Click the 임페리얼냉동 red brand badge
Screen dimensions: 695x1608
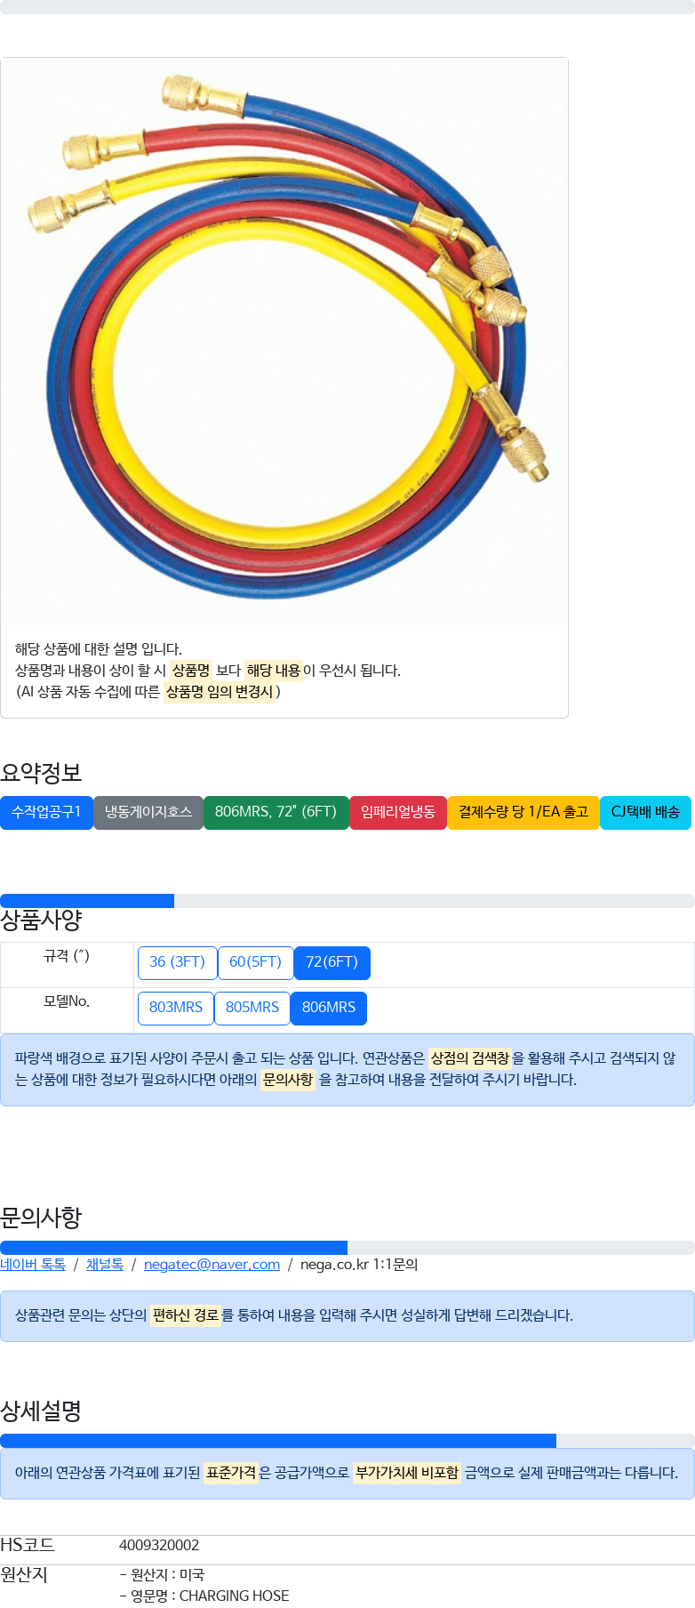tap(398, 812)
